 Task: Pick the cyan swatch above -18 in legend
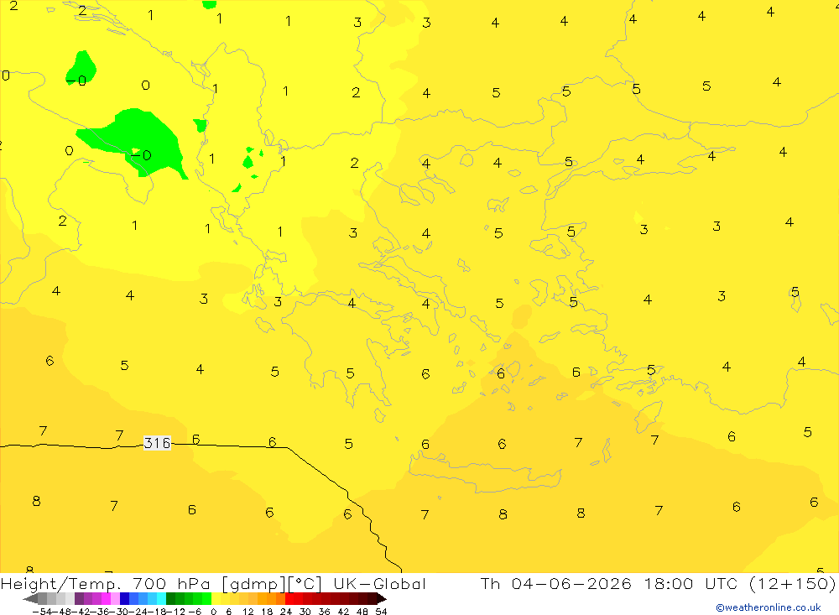161,599
